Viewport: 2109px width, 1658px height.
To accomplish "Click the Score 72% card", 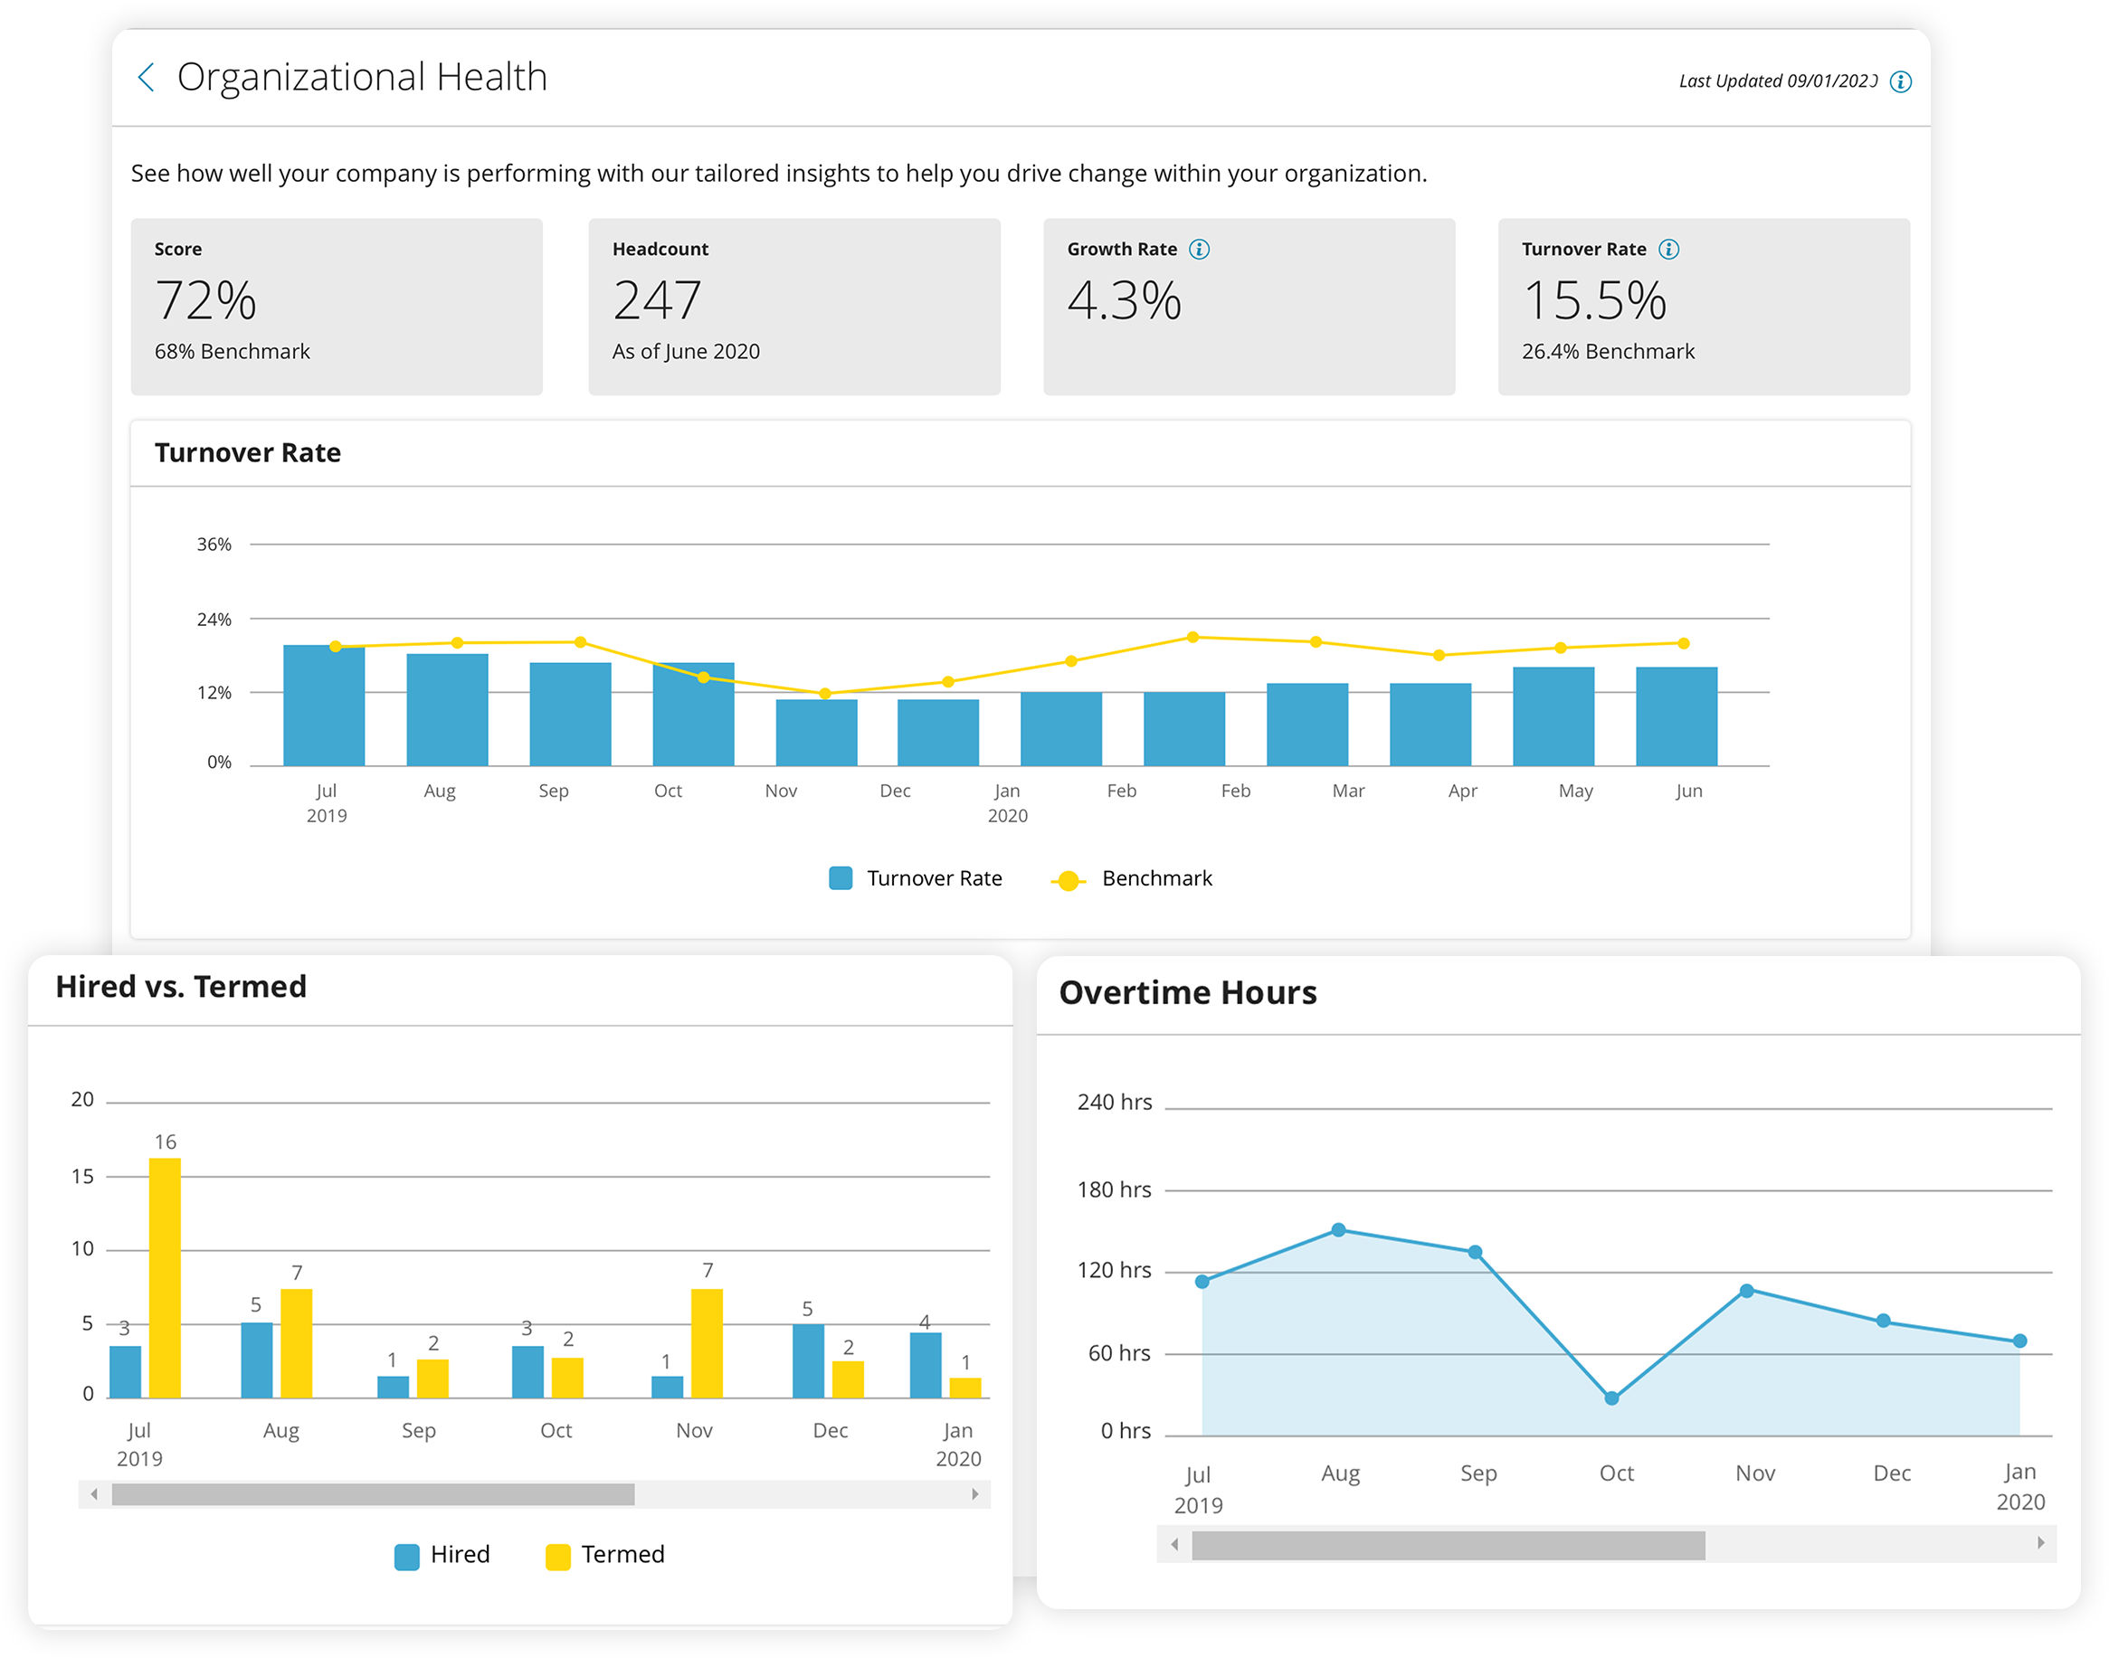I will (336, 307).
